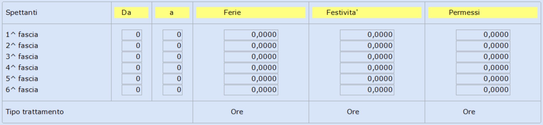Select the 3^ fascia Festivita' value field

pos(367,57)
